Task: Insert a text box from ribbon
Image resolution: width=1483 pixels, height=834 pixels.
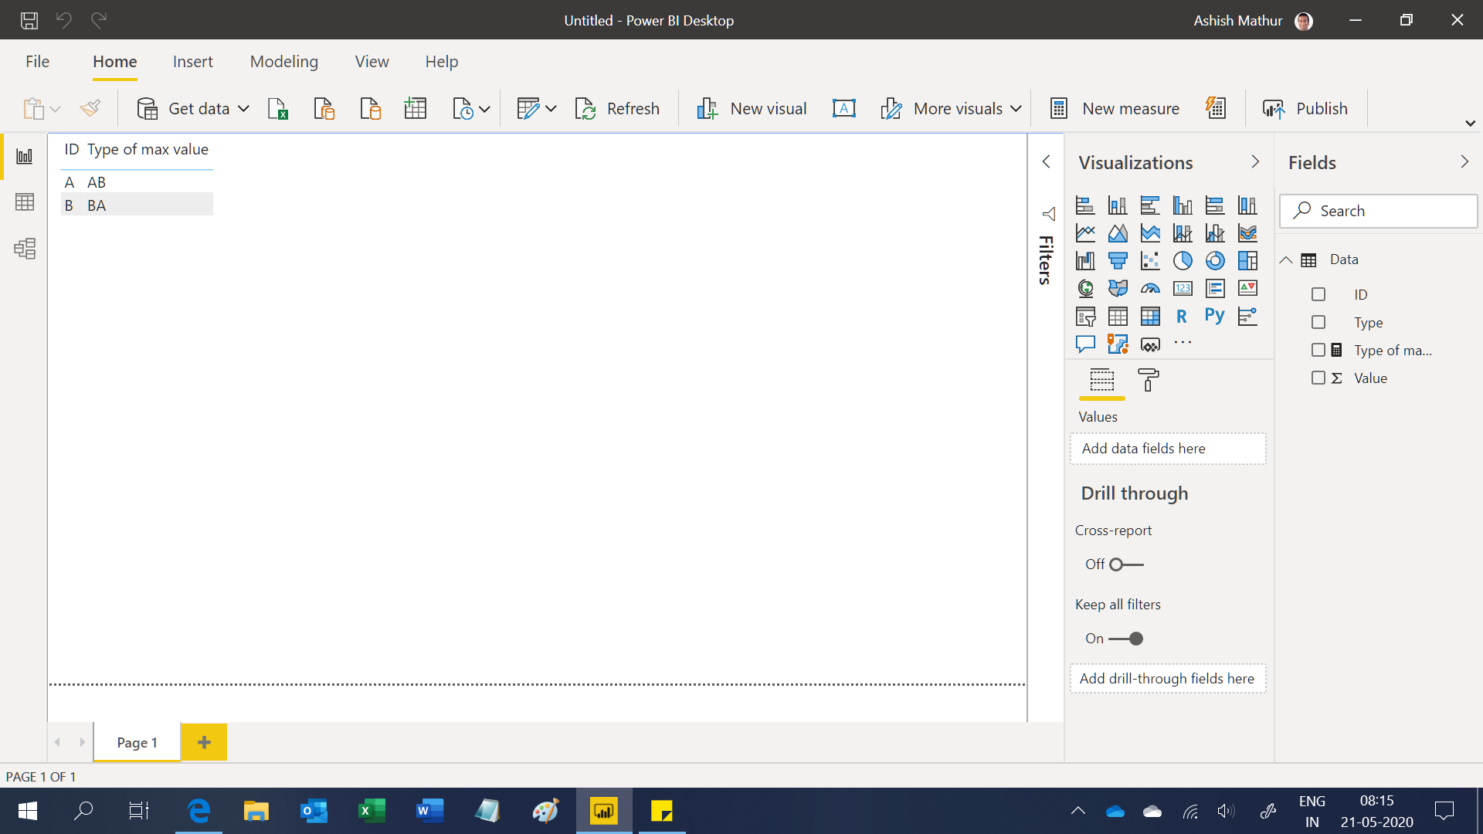Action: [843, 109]
